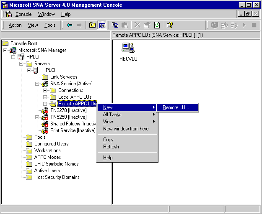Select the Print Service [Inactive] icon
Image resolution: width=262 pixels, height=214 pixels.
pyautogui.click(x=45, y=130)
